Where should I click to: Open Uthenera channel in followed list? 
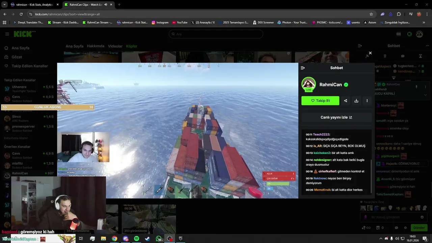click(29, 89)
